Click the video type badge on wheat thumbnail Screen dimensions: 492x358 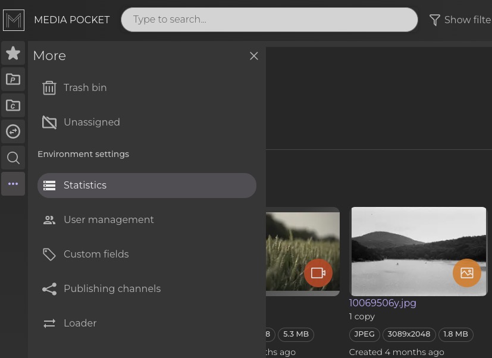coord(318,273)
